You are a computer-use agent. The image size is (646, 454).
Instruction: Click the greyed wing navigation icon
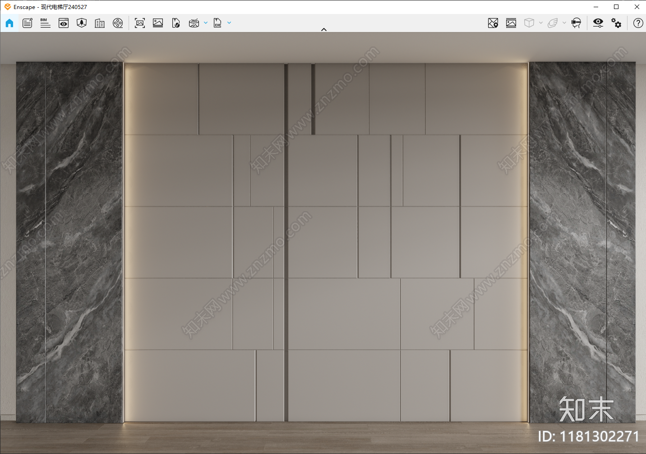(x=553, y=23)
